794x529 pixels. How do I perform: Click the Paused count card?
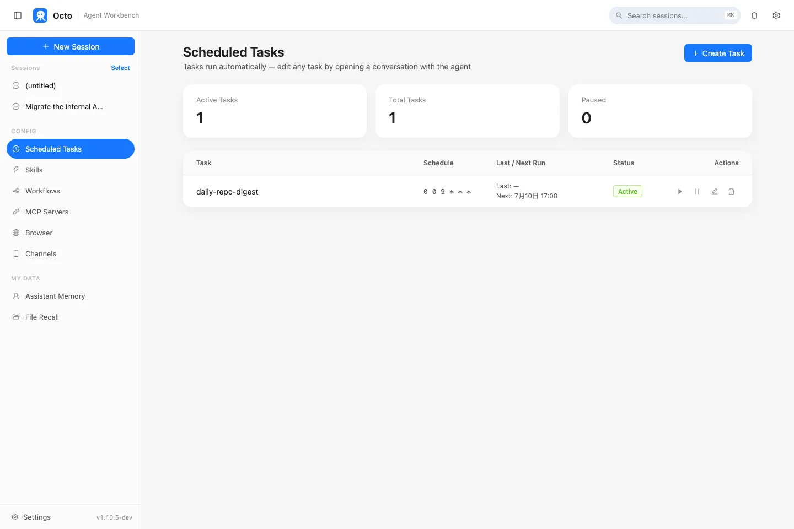point(660,111)
